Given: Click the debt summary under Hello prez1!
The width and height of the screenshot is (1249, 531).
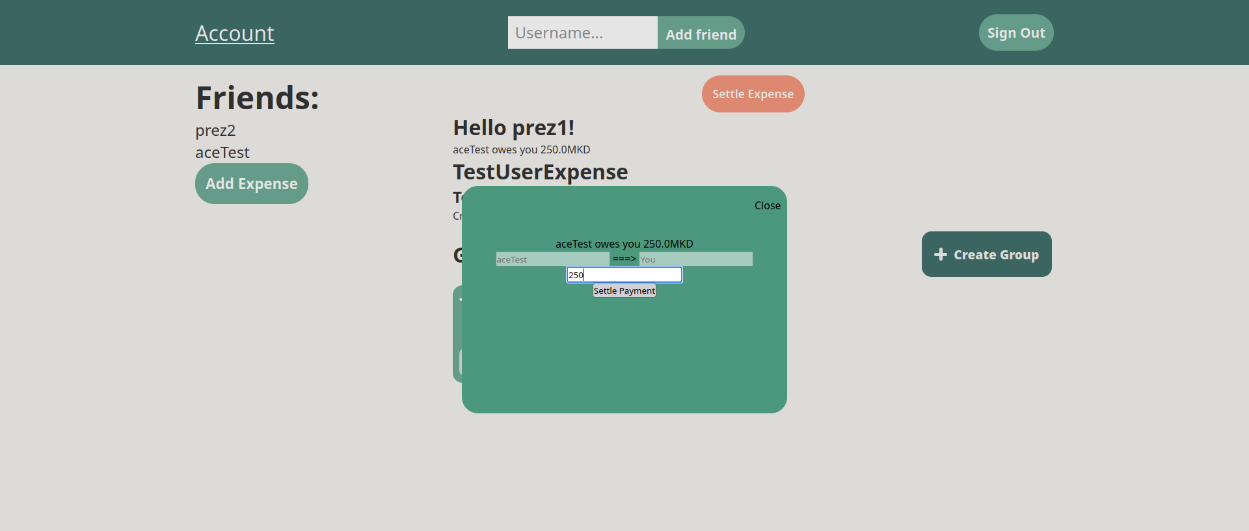Looking at the screenshot, I should click(521, 149).
